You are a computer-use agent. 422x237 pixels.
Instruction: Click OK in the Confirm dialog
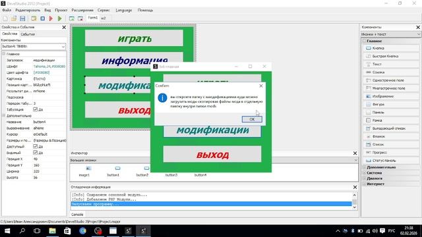(252, 119)
